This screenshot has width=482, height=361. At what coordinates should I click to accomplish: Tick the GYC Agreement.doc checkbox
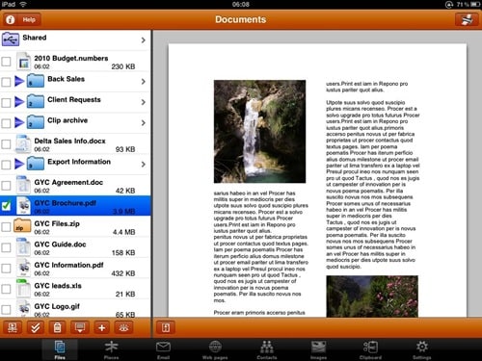coord(6,186)
